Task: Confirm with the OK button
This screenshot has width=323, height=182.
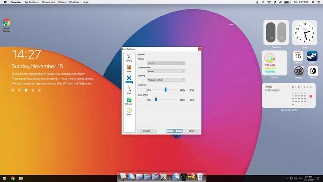Action: (174, 131)
